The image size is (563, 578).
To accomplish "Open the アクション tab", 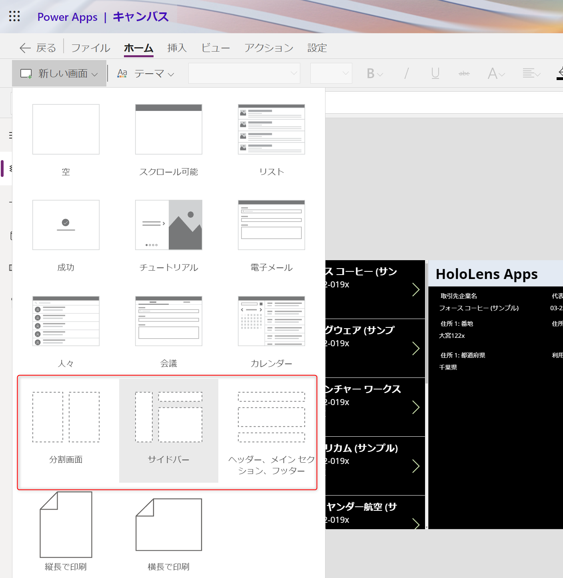I will (269, 48).
